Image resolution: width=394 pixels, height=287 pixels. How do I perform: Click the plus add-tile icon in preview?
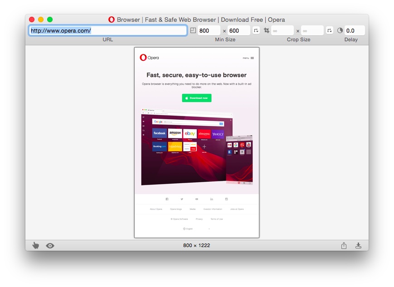204,147
